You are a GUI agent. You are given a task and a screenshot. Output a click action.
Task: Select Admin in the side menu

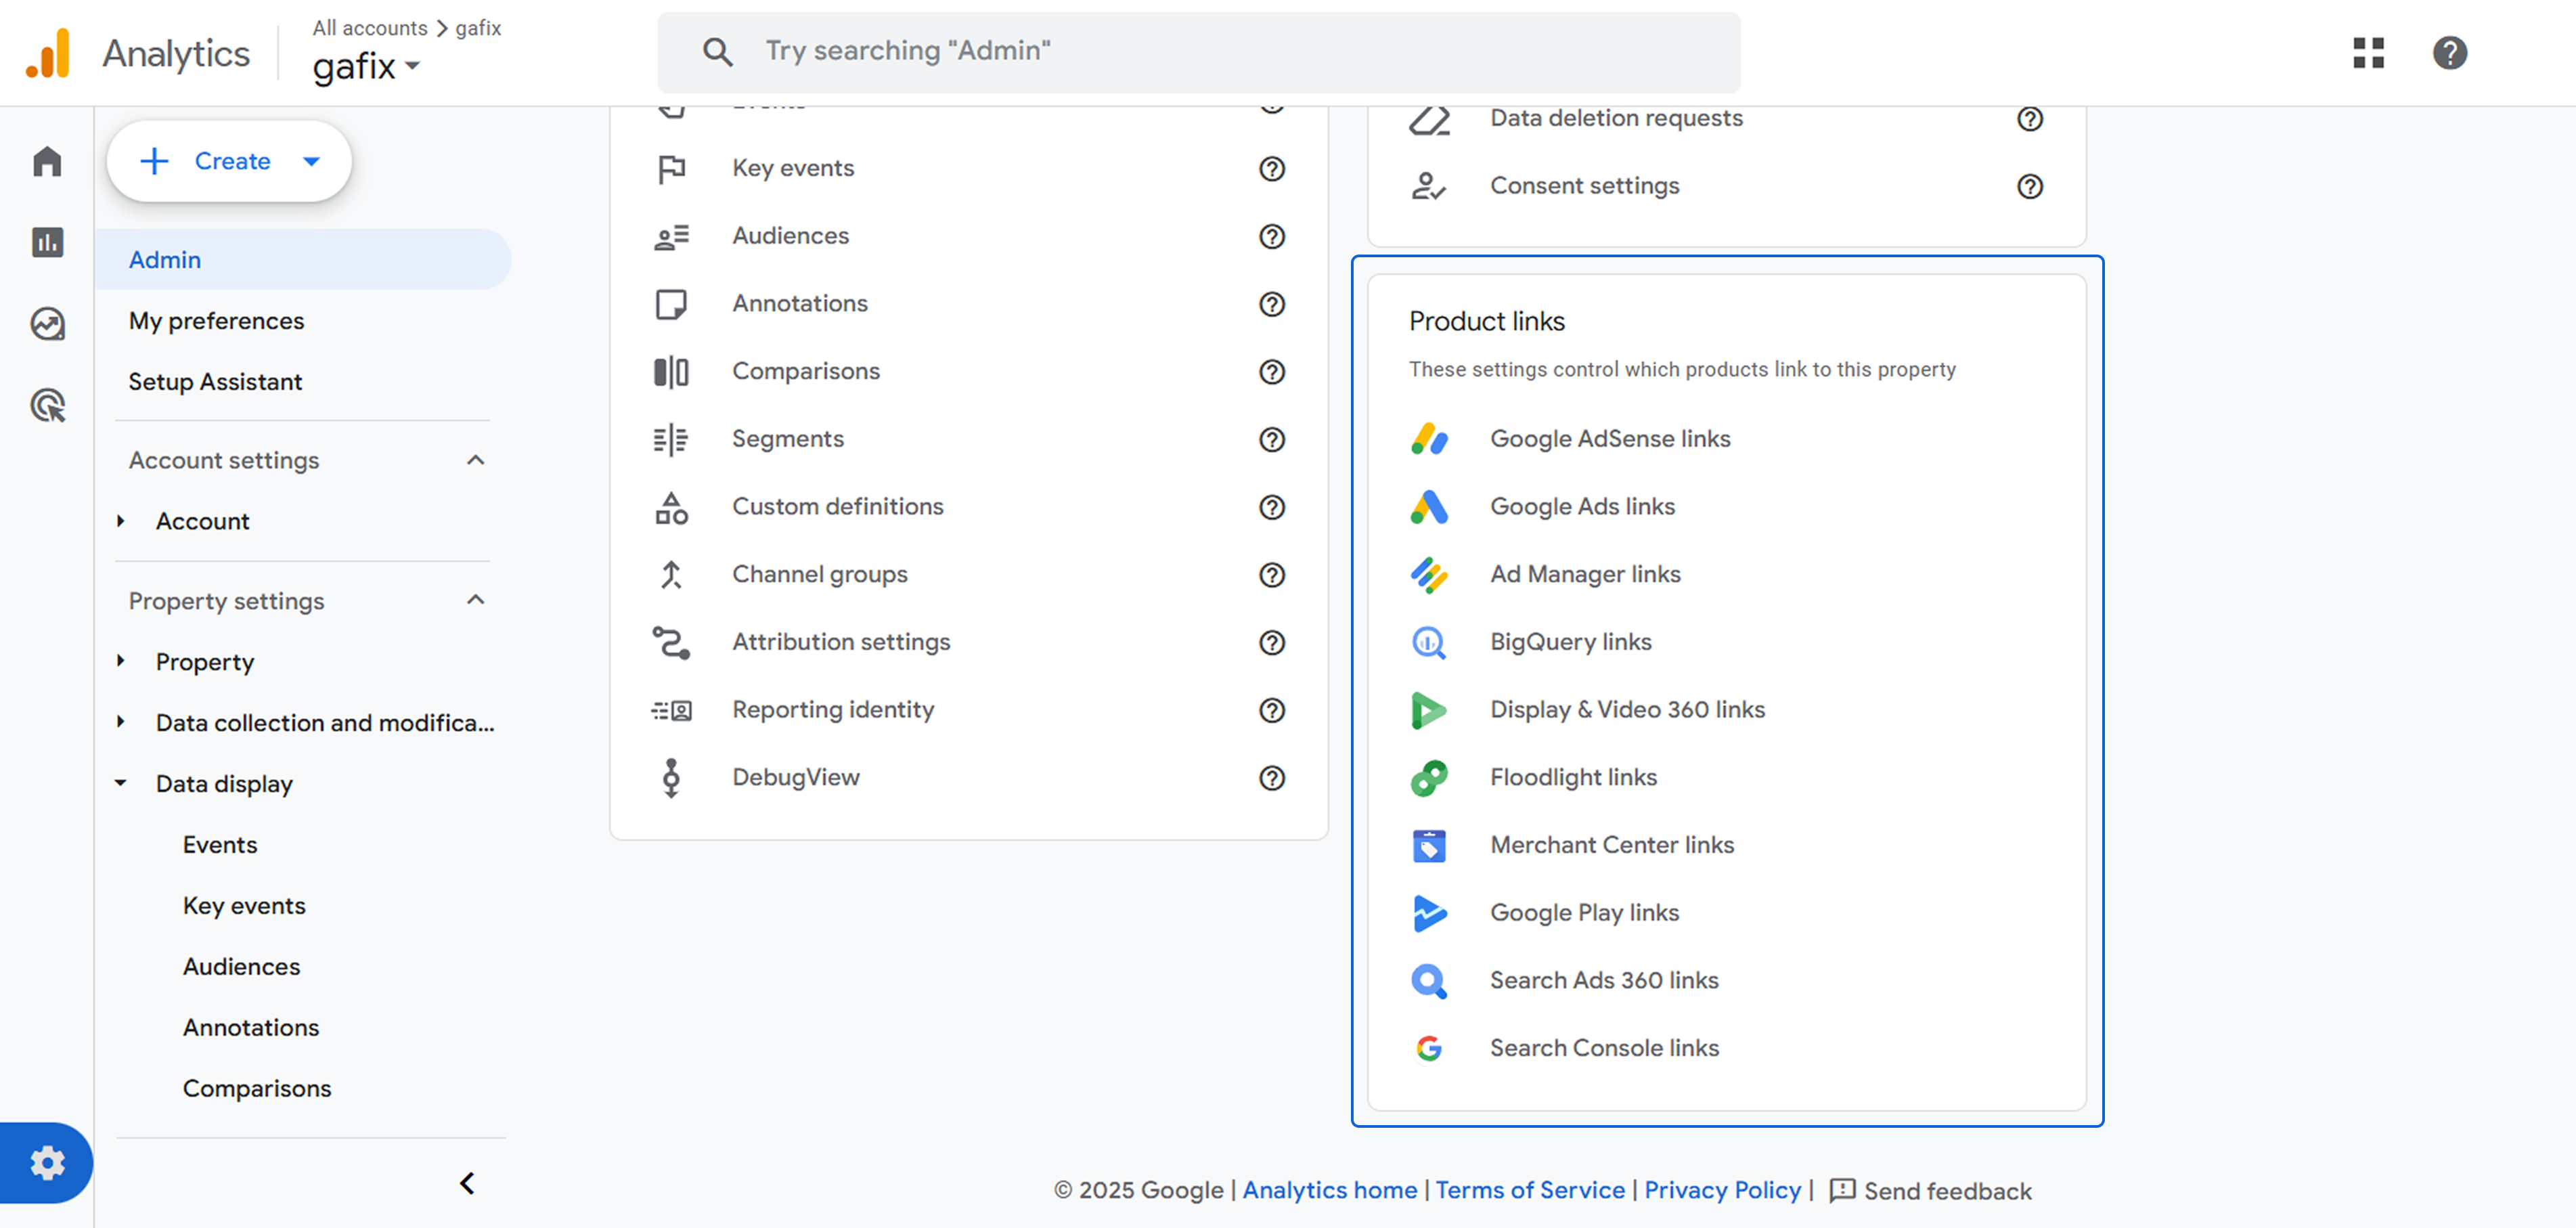(x=304, y=260)
